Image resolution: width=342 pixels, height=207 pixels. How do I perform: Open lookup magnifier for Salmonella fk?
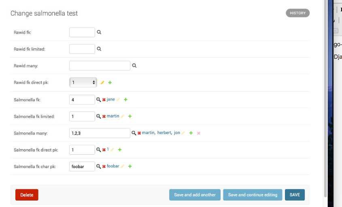(x=99, y=100)
